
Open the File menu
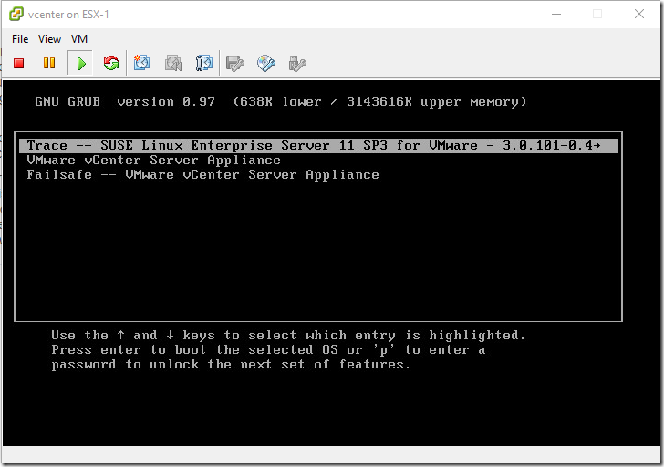coord(20,39)
